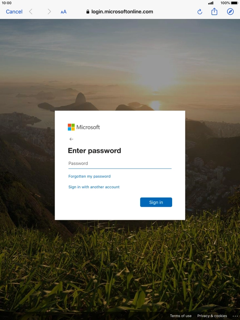Open Privacy & cookies footer link
The image size is (240, 320).
212,316
